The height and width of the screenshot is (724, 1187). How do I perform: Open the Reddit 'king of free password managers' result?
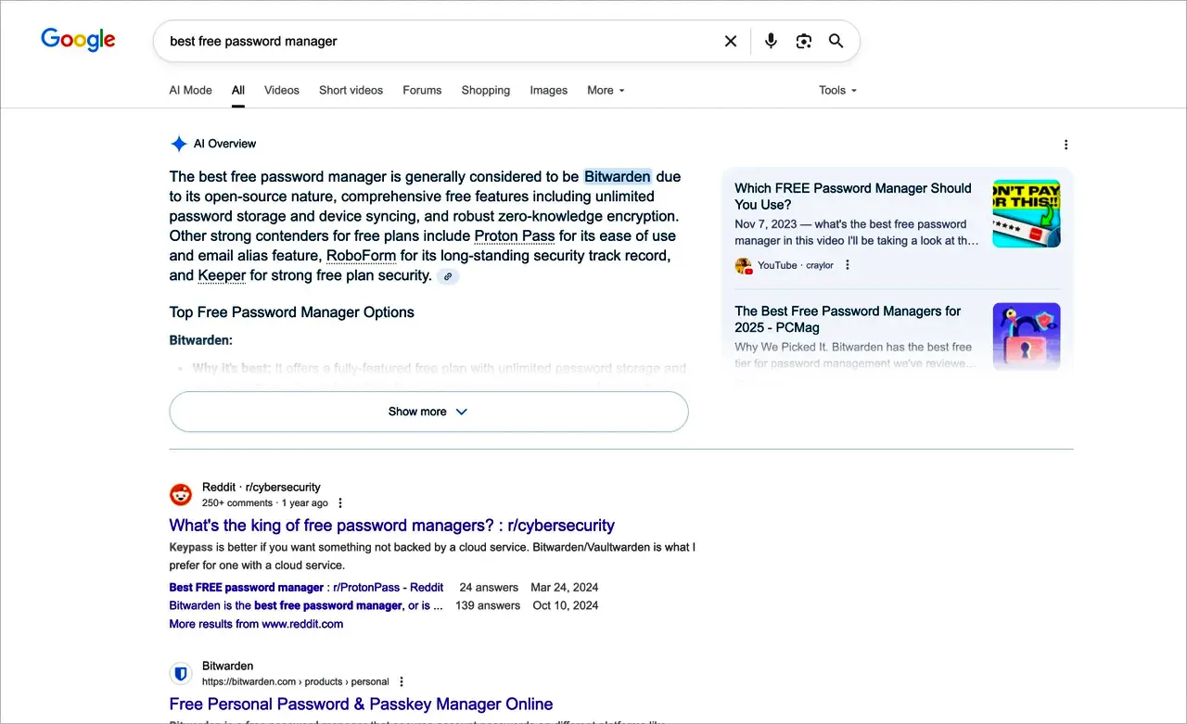[x=391, y=526]
